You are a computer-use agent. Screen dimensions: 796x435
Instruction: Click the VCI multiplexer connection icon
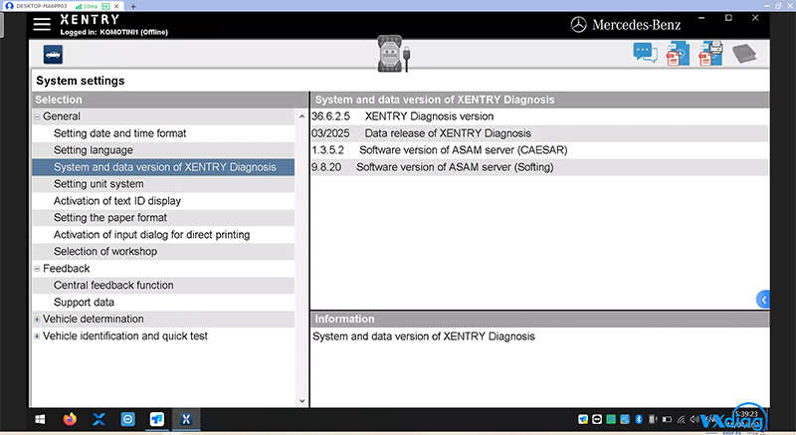click(393, 54)
